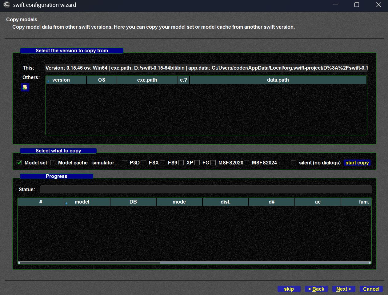The image size is (388, 295).
Task: Sort progress table by model column
Action: (87, 202)
